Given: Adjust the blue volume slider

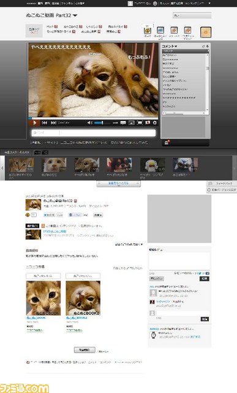Looking at the screenshot, I should 102,123.
